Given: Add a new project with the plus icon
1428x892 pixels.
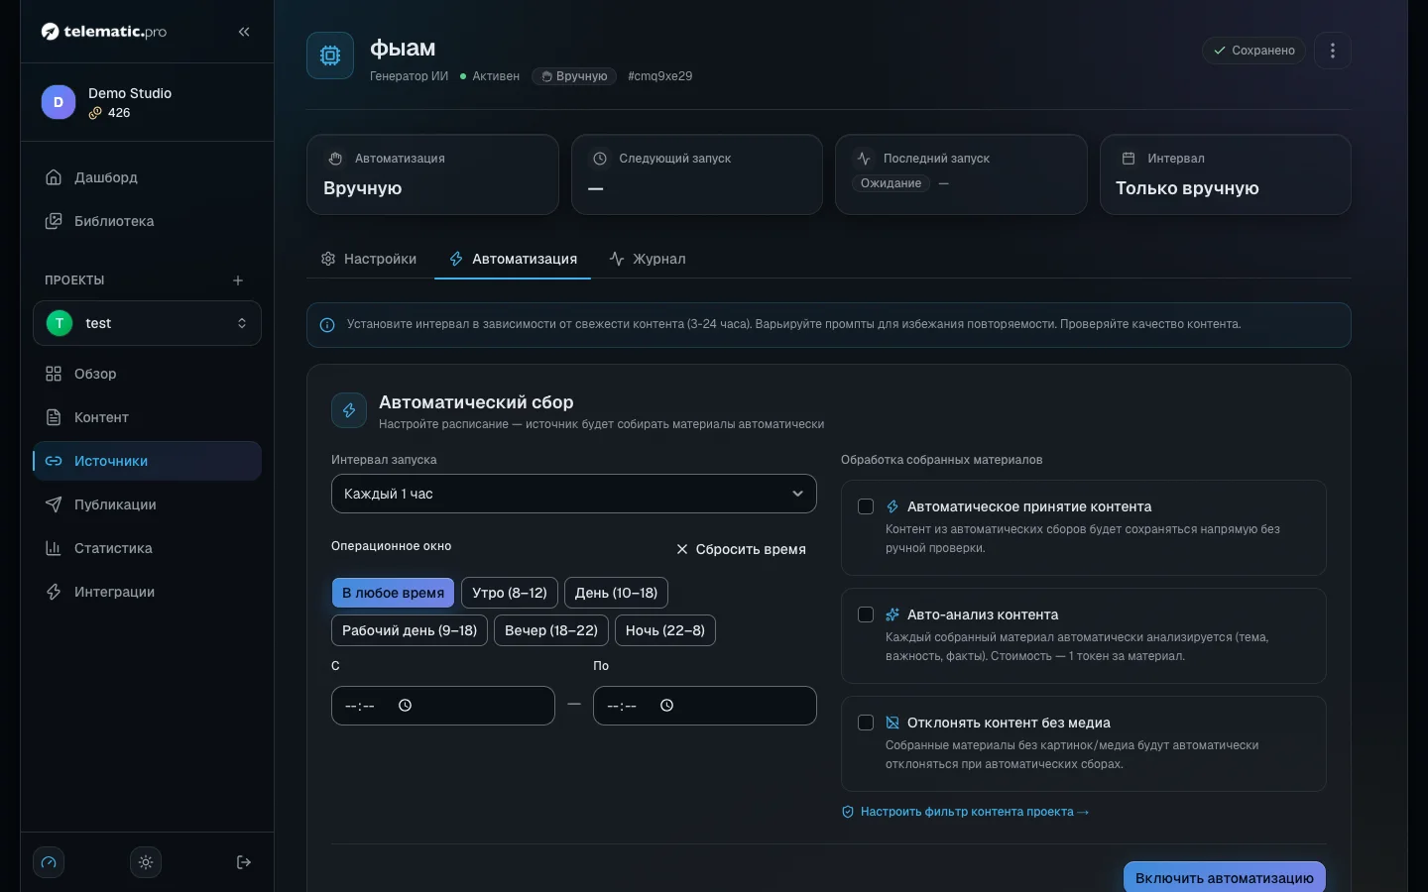Looking at the screenshot, I should point(238,280).
